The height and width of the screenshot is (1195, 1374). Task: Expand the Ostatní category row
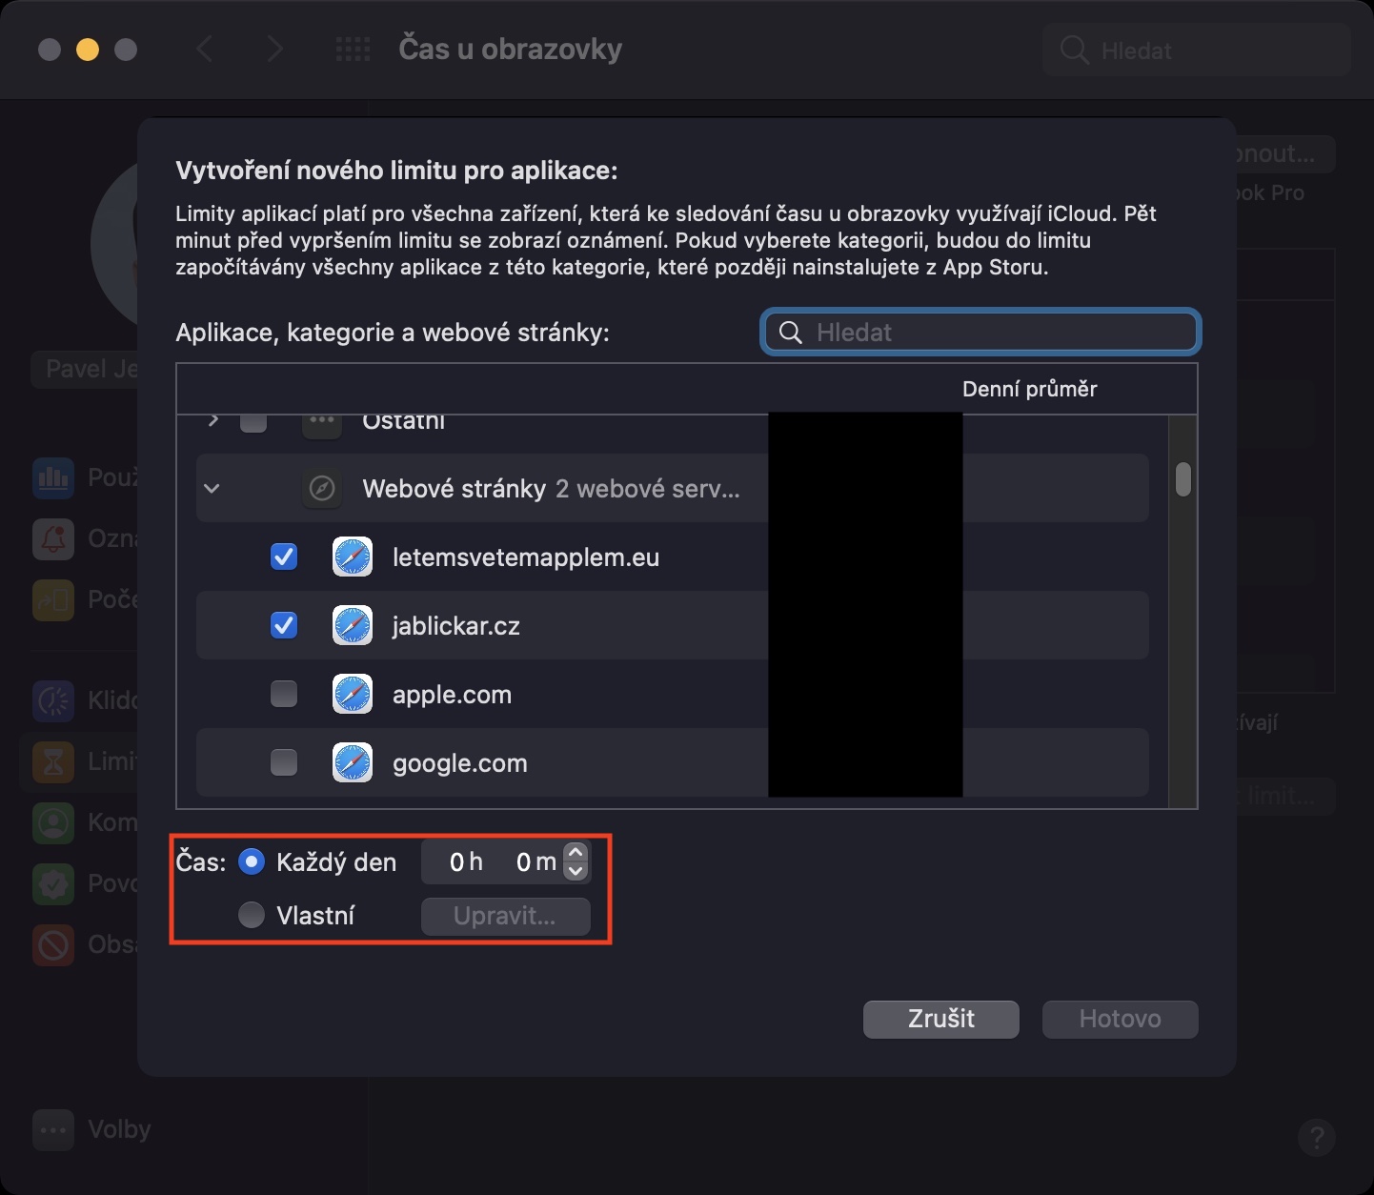213,420
